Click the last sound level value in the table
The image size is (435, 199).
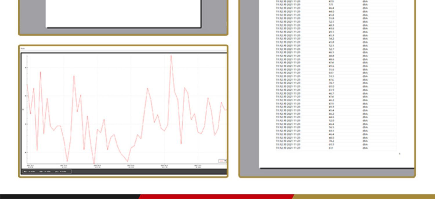(331, 148)
